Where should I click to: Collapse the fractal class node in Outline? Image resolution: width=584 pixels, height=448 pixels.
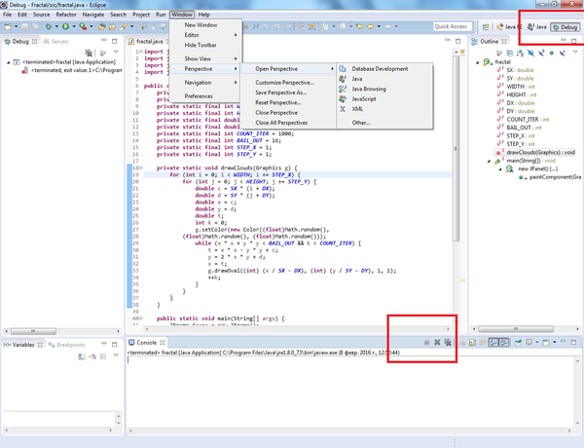click(477, 61)
